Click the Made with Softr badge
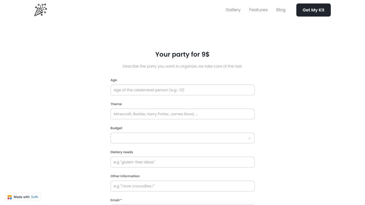 click(x=23, y=197)
